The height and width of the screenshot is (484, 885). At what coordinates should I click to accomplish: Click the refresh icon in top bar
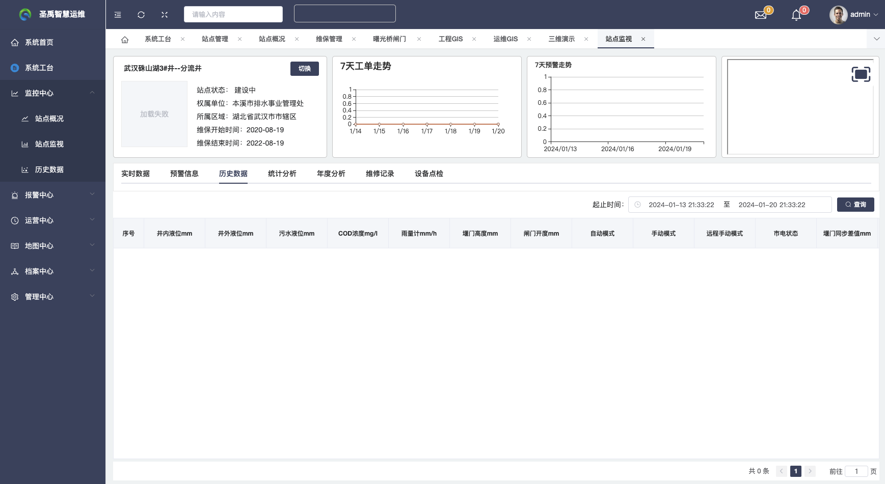coord(141,15)
